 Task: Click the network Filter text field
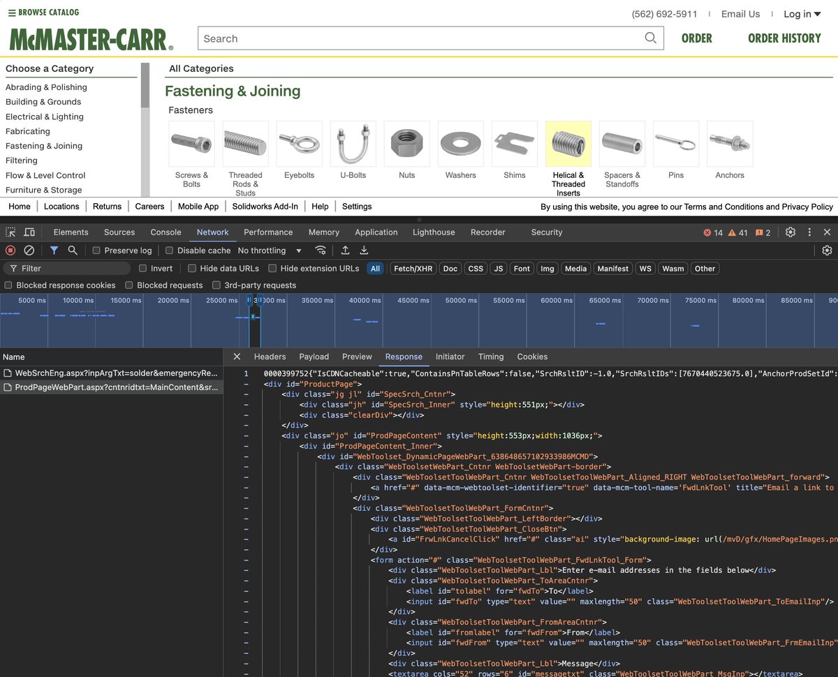coord(68,269)
